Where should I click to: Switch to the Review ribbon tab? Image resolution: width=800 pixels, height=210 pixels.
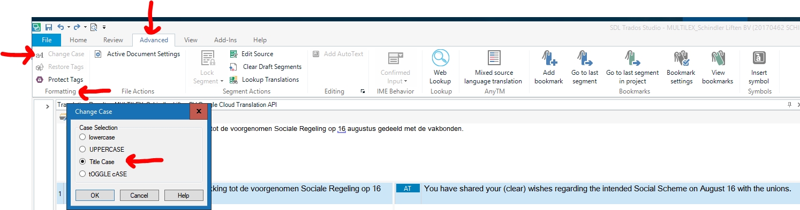113,40
